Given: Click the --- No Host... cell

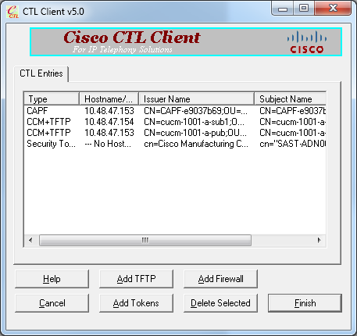Looking at the screenshot, I should pyautogui.click(x=108, y=144).
